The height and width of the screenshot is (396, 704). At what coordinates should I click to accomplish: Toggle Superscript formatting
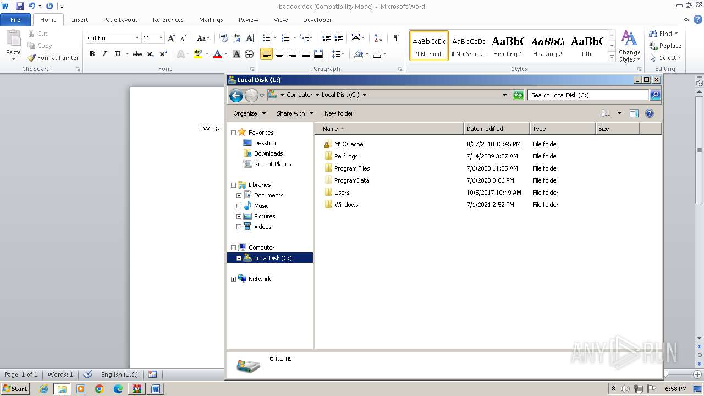click(x=163, y=54)
